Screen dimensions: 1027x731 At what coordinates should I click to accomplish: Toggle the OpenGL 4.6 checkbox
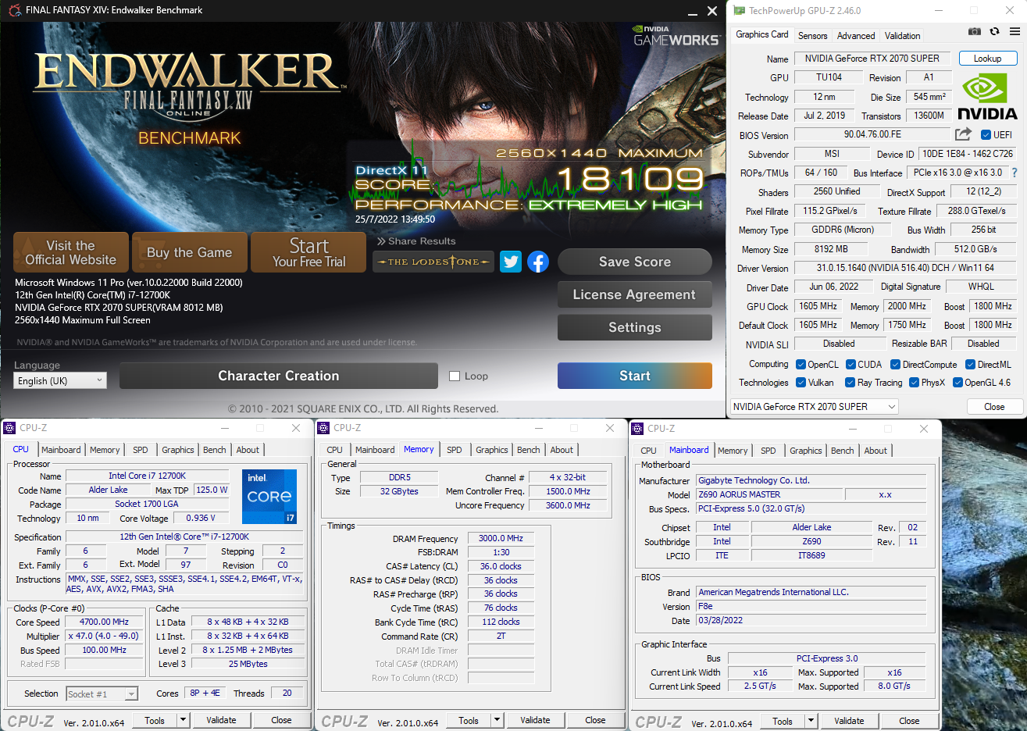(957, 383)
